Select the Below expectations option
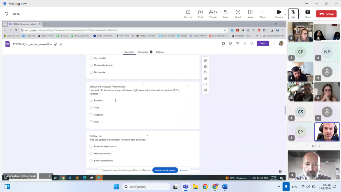The width and height of the screenshot is (341, 192). 91,160
